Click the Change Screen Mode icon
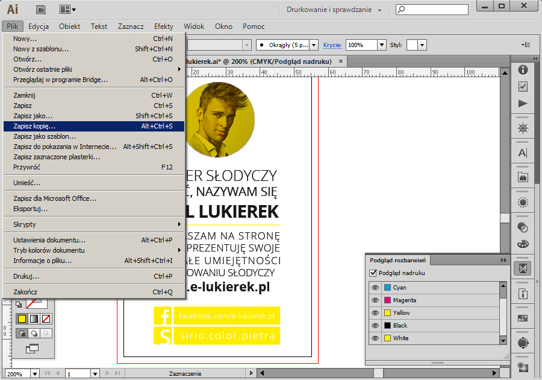 pyautogui.click(x=32, y=349)
